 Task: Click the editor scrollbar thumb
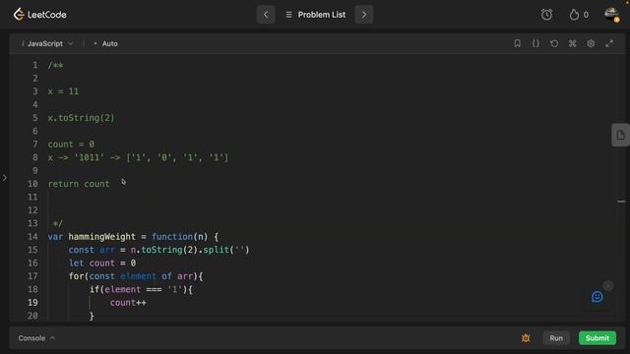point(621,201)
